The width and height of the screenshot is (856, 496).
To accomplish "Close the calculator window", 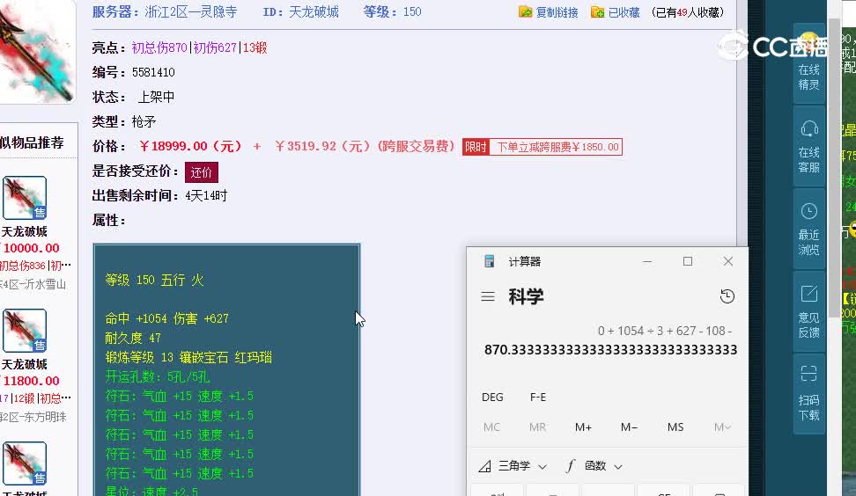I will (728, 261).
